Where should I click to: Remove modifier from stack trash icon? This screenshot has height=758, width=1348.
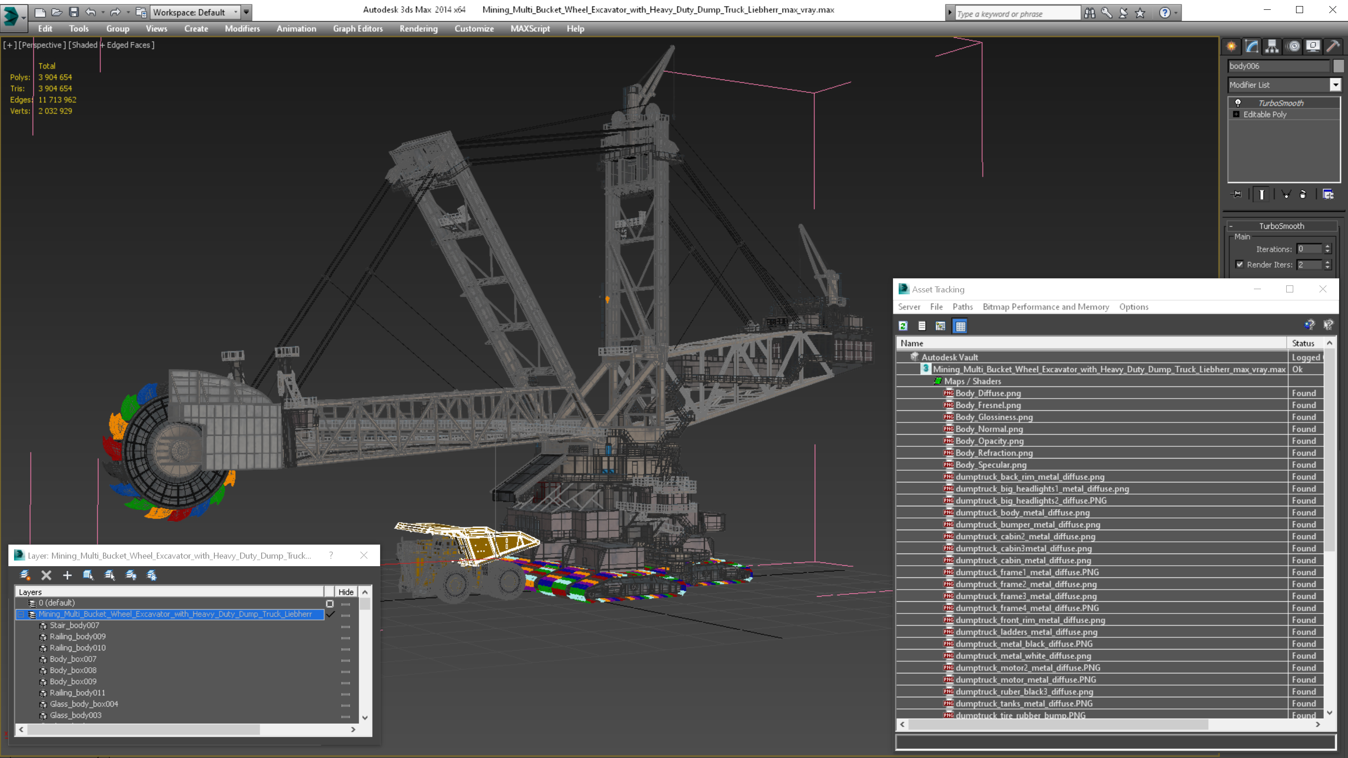[x=1303, y=194]
